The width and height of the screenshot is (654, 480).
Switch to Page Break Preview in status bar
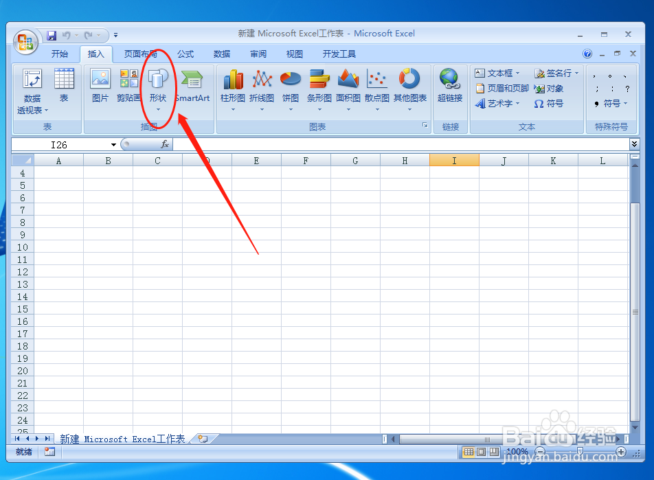[x=494, y=452]
